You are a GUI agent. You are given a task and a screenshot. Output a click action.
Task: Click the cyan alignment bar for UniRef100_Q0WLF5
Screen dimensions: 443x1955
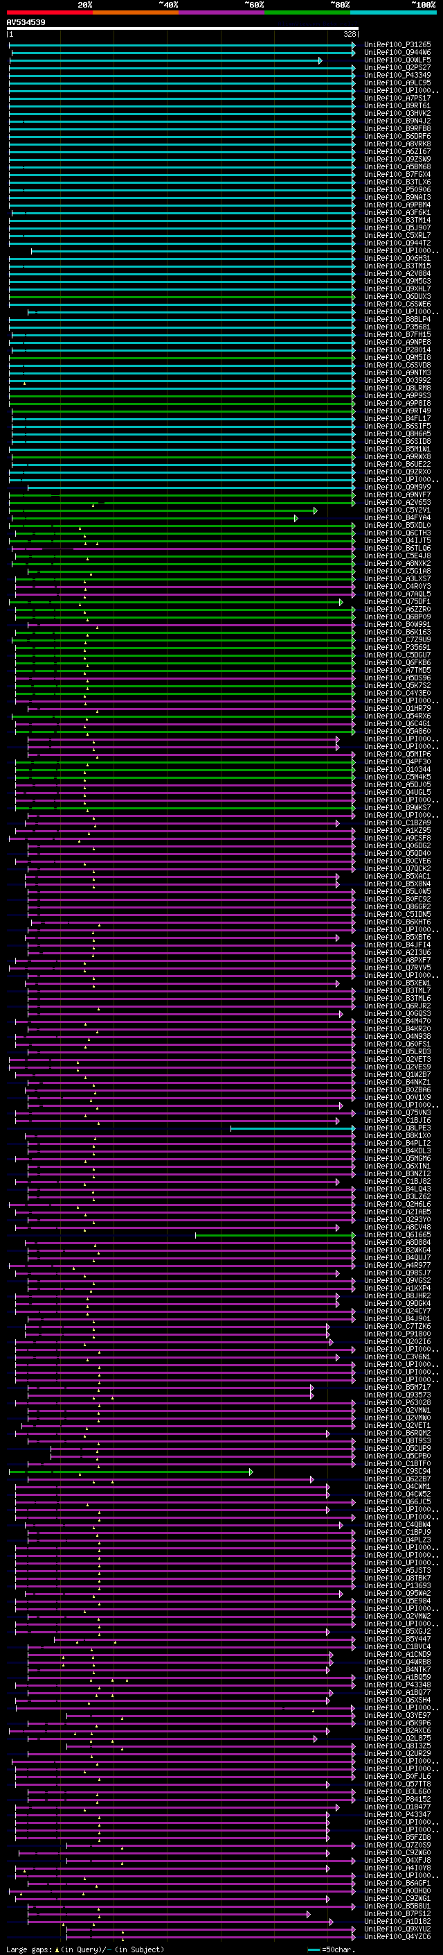166,60
